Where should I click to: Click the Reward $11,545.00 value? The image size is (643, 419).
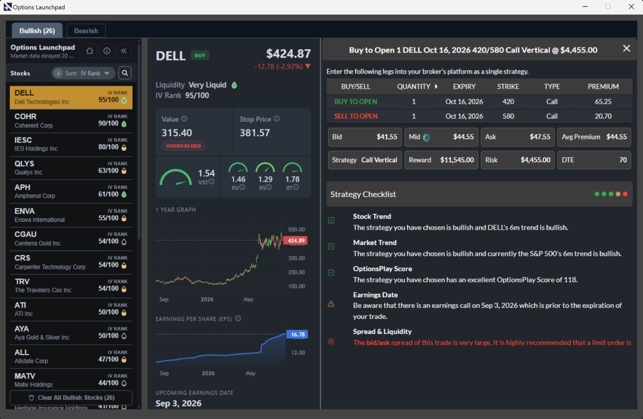click(x=457, y=160)
